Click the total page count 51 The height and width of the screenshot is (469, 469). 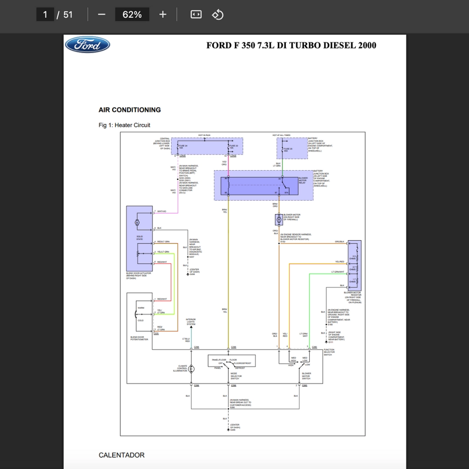tap(68, 14)
